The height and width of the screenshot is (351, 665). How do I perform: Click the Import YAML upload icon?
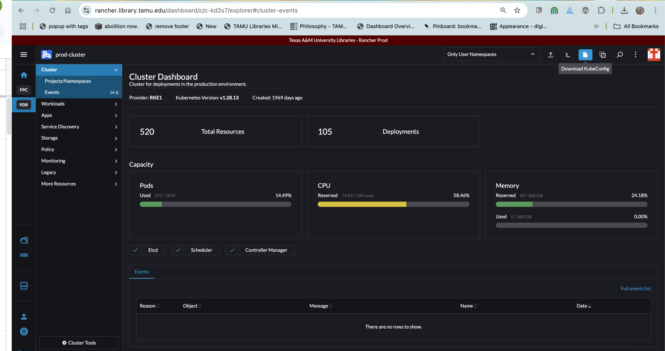[x=551, y=54]
